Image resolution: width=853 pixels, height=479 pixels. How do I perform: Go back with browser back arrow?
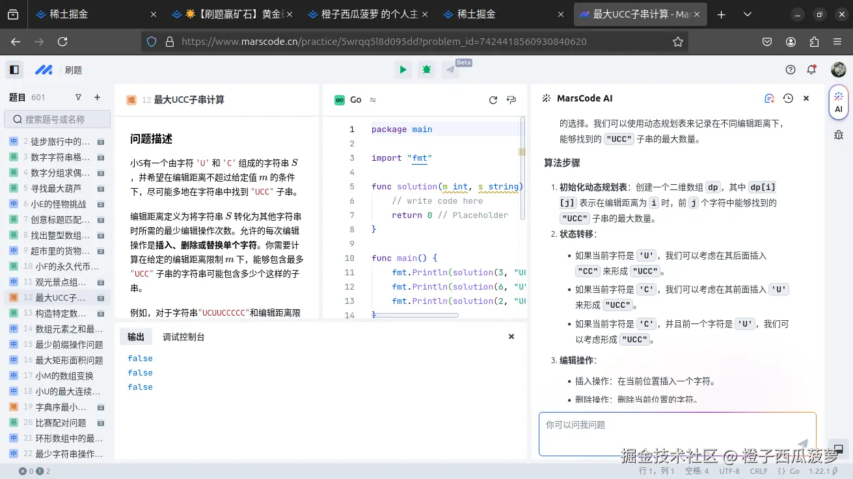pyautogui.click(x=16, y=42)
